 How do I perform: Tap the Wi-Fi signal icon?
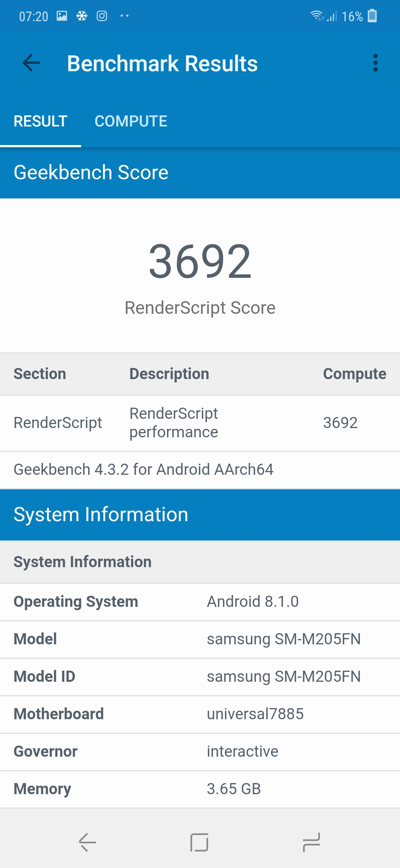316,16
